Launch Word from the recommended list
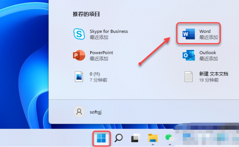 (200, 34)
